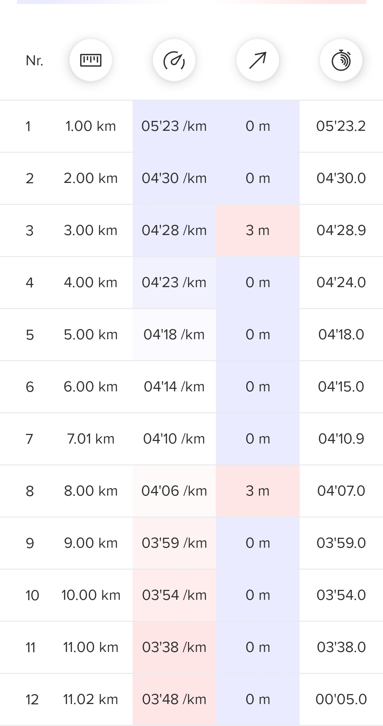This screenshot has width=383, height=726.
Task: Tap the 04'06 /km pace cell
Action: coord(174,491)
